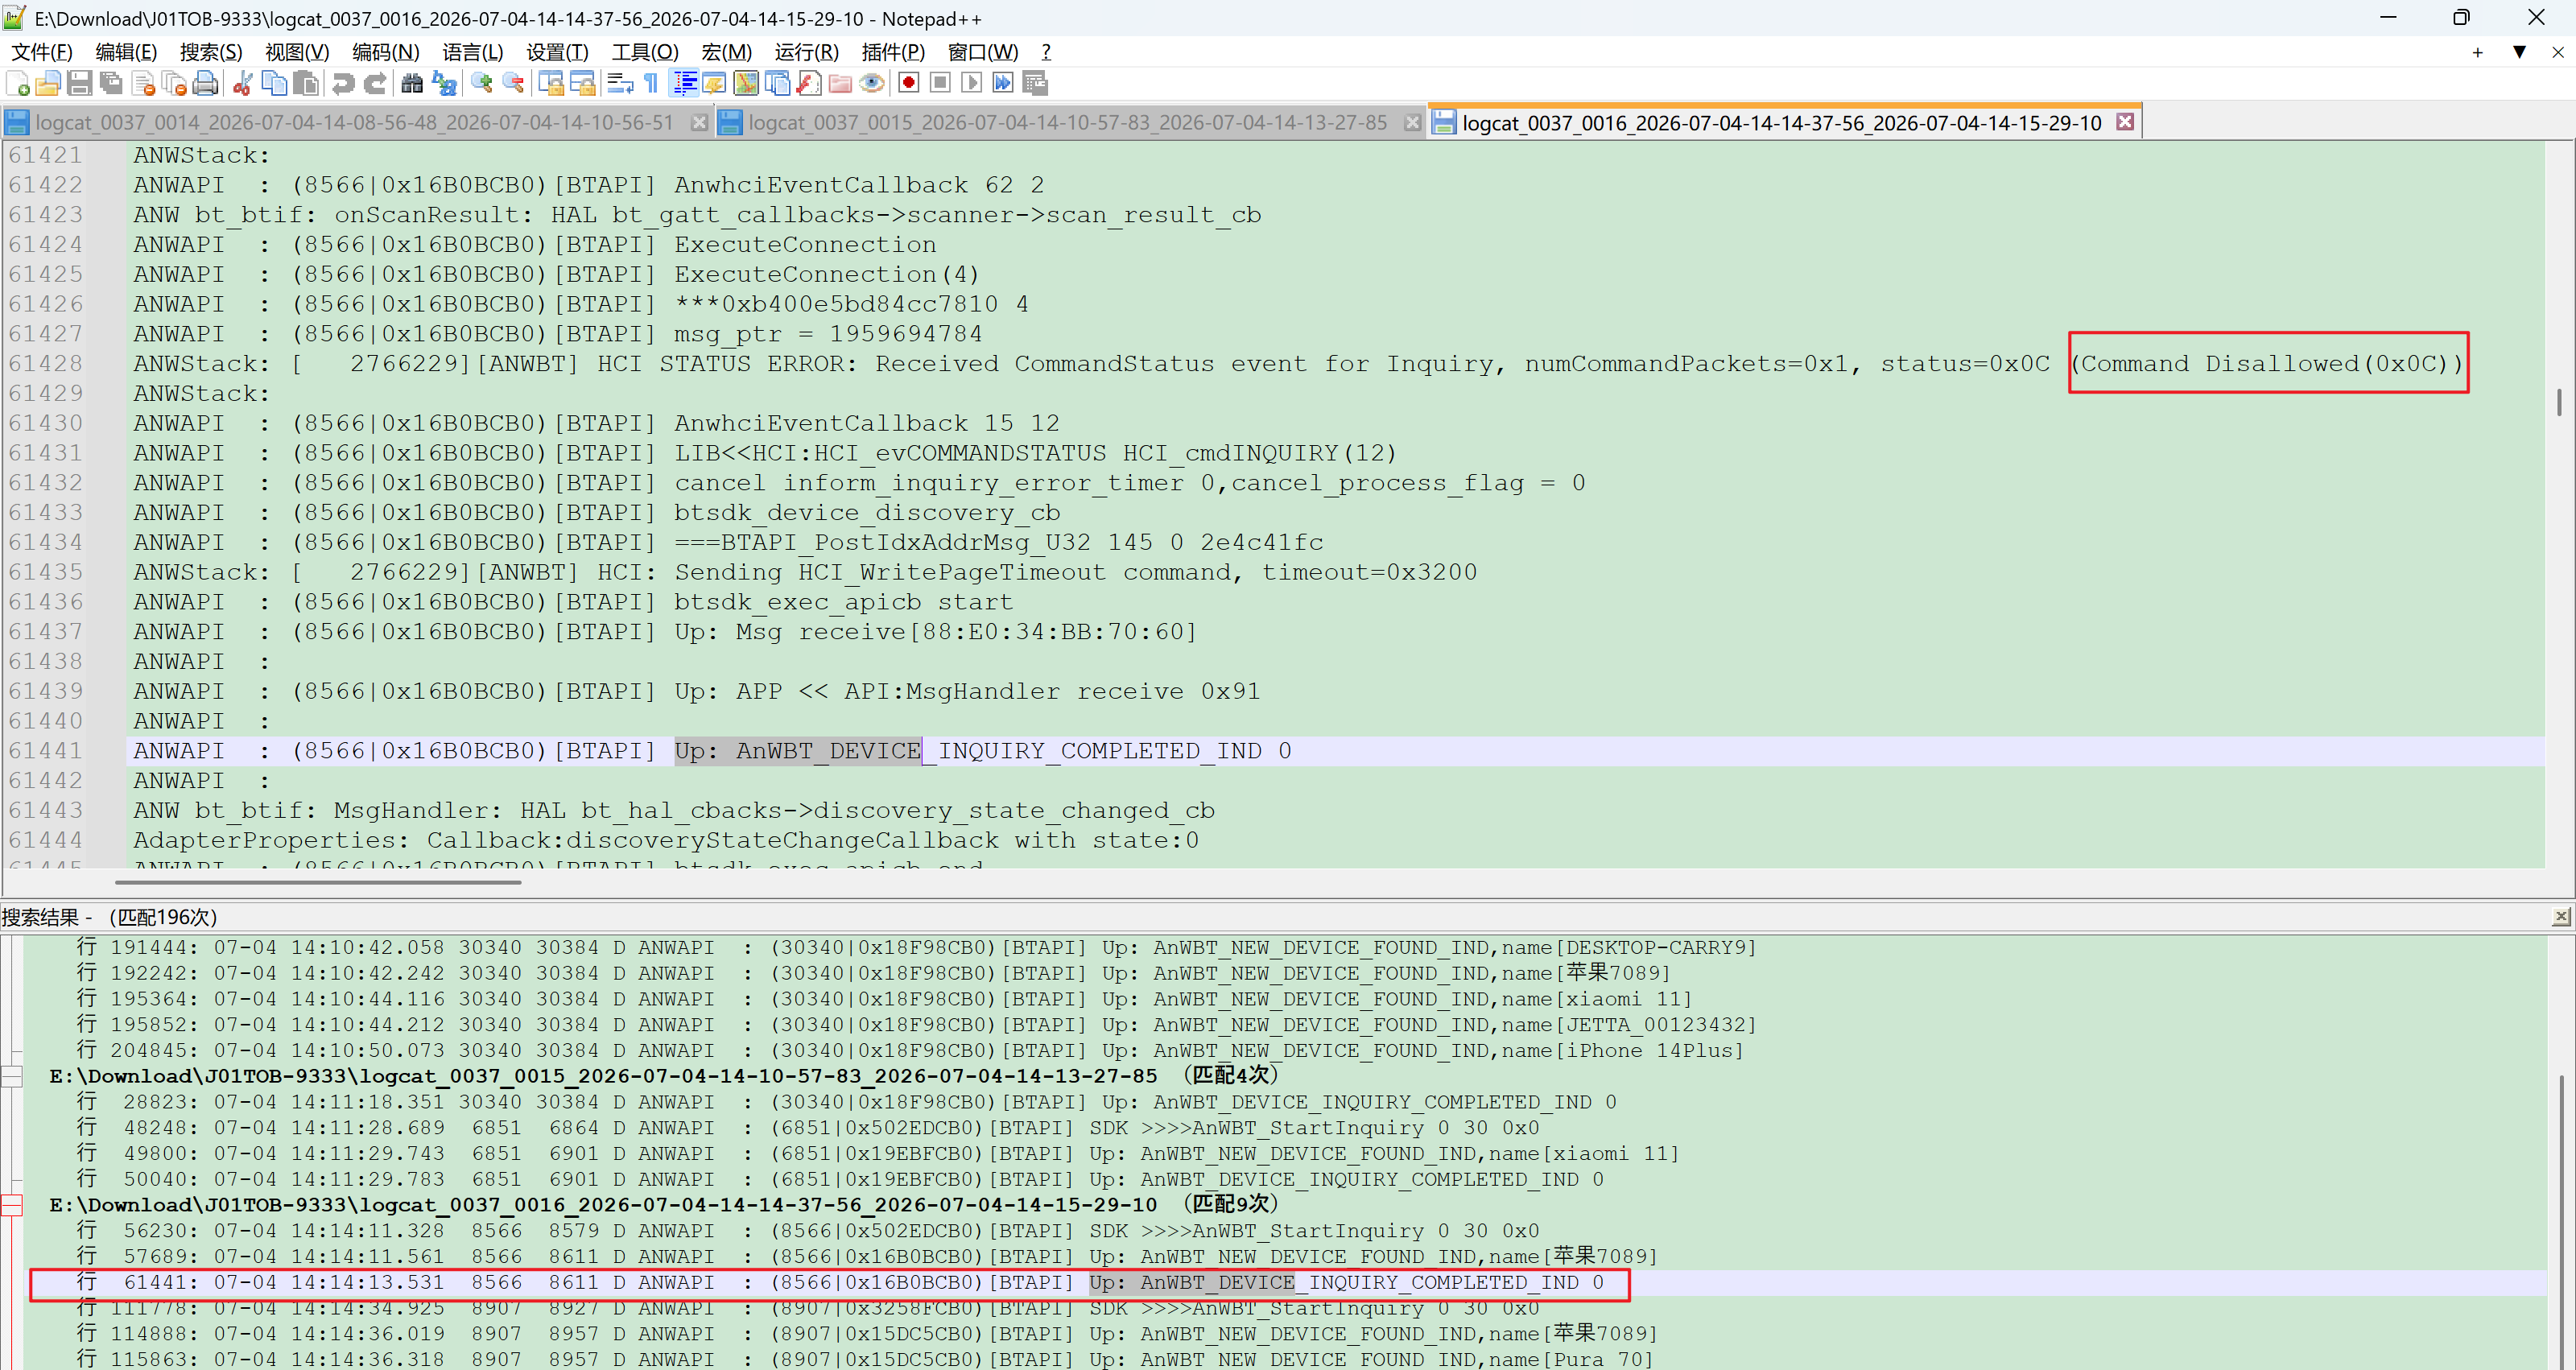Viewport: 2576px width, 1370px height.
Task: Close the logcat_0037_0016 tab
Action: pyautogui.click(x=2125, y=122)
